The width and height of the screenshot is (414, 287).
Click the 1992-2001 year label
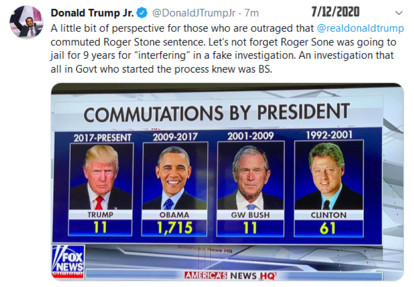tap(328, 136)
